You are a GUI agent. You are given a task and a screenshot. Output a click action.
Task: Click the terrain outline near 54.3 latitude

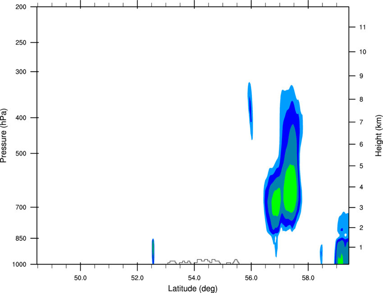pos(207,261)
